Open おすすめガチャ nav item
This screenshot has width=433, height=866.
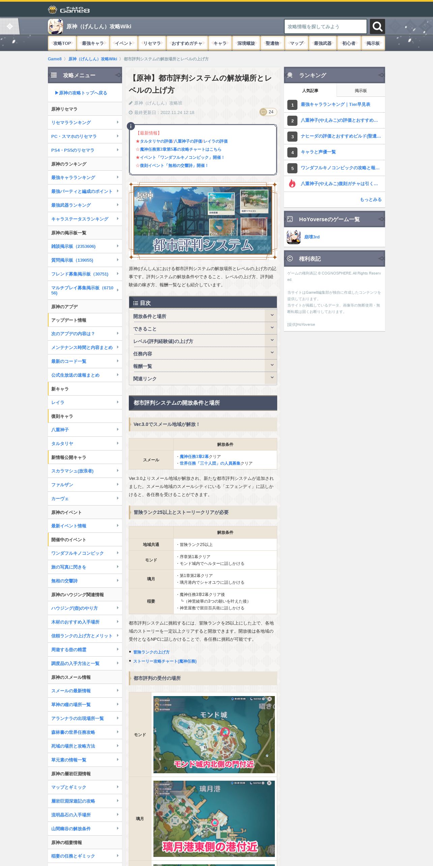[x=187, y=43]
